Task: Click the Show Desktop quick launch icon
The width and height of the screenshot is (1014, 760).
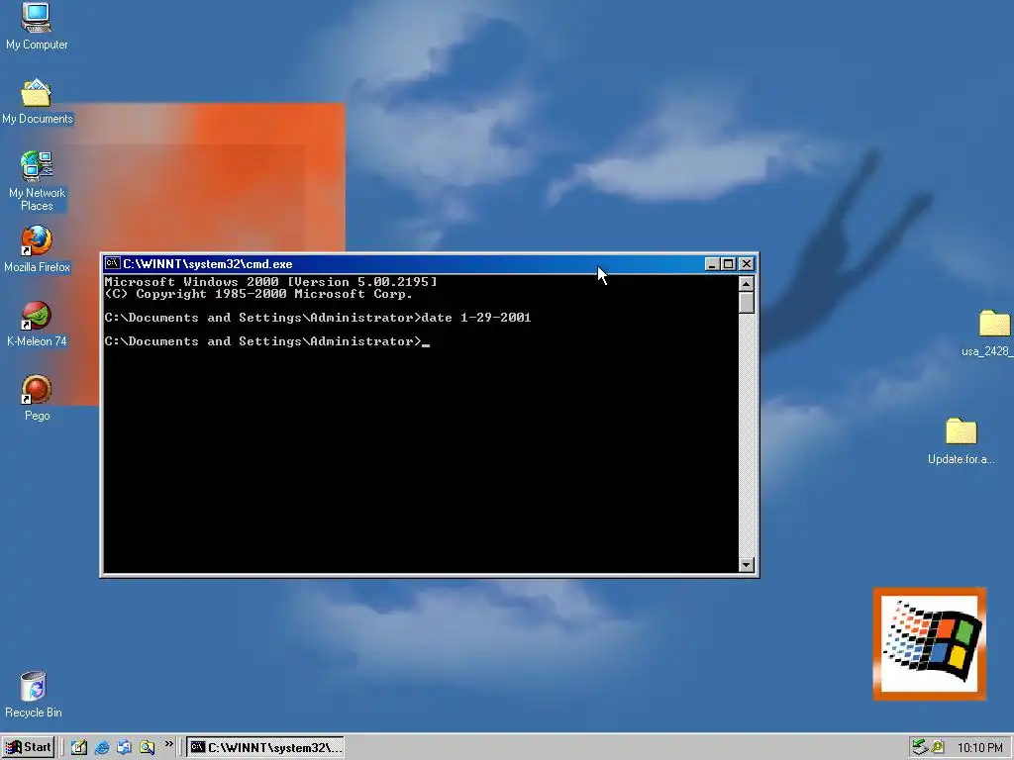Action: pos(79,748)
